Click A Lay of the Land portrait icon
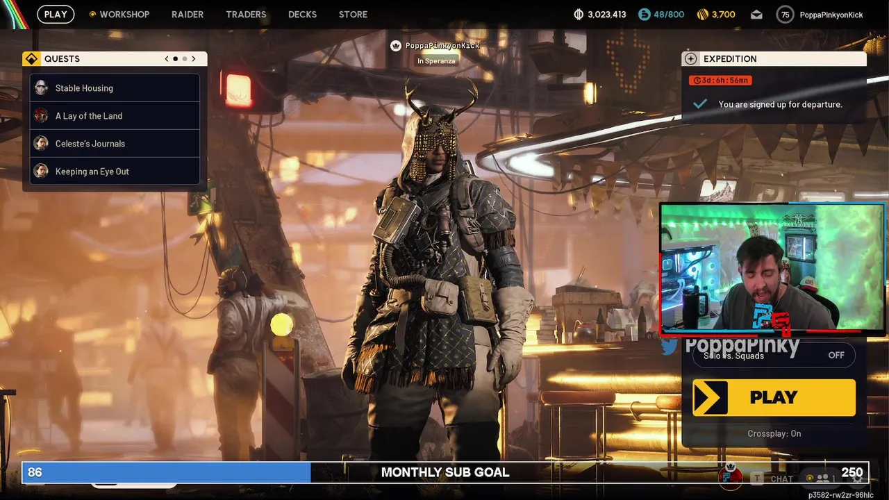Image resolution: width=889 pixels, height=500 pixels. pos(42,115)
